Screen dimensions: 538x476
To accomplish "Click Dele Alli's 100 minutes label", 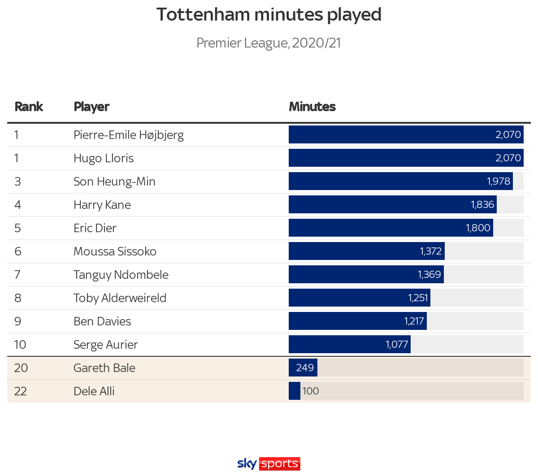I will [311, 391].
